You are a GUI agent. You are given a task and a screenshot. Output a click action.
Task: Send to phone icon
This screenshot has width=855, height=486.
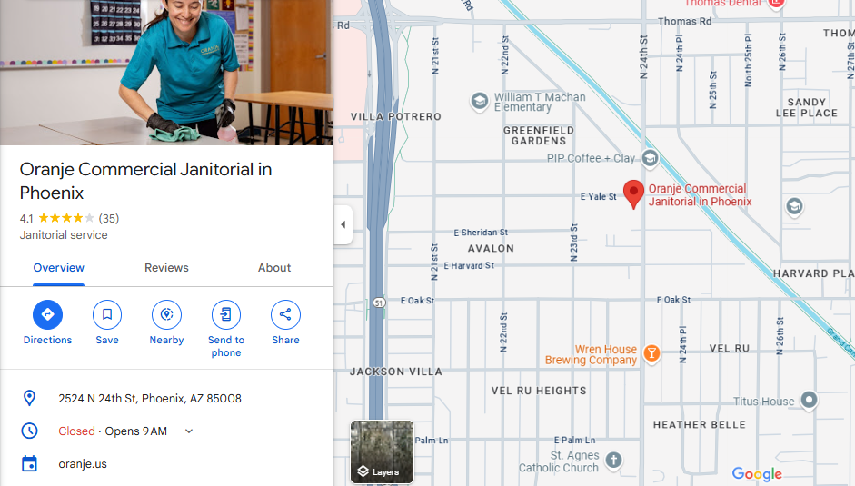point(225,314)
